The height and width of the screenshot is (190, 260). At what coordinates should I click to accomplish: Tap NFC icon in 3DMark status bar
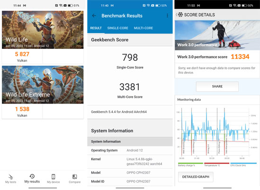[x=56, y=6]
